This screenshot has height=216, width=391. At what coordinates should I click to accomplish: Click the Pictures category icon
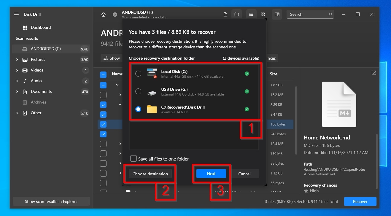click(x=25, y=60)
